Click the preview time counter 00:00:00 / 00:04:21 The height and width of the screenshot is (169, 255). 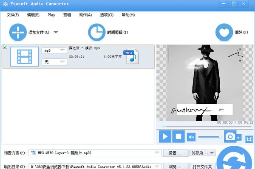tap(235, 122)
